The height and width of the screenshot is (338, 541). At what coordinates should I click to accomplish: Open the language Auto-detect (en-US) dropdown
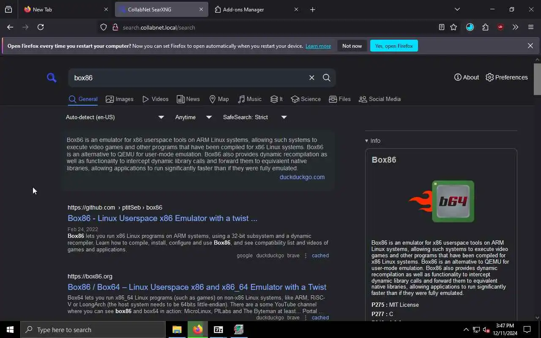click(115, 117)
